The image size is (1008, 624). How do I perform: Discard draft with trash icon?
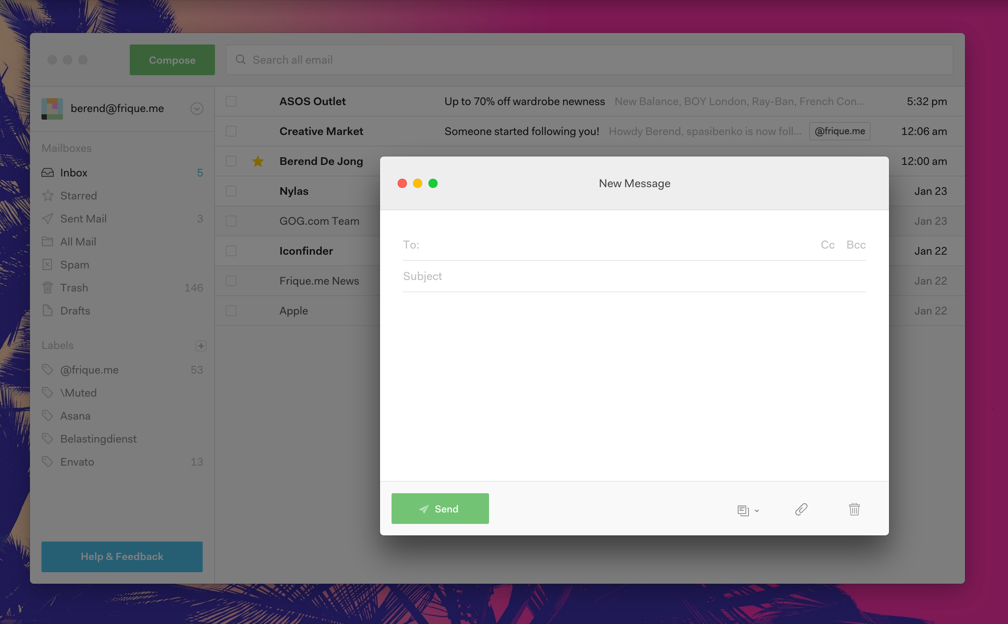pyautogui.click(x=854, y=509)
